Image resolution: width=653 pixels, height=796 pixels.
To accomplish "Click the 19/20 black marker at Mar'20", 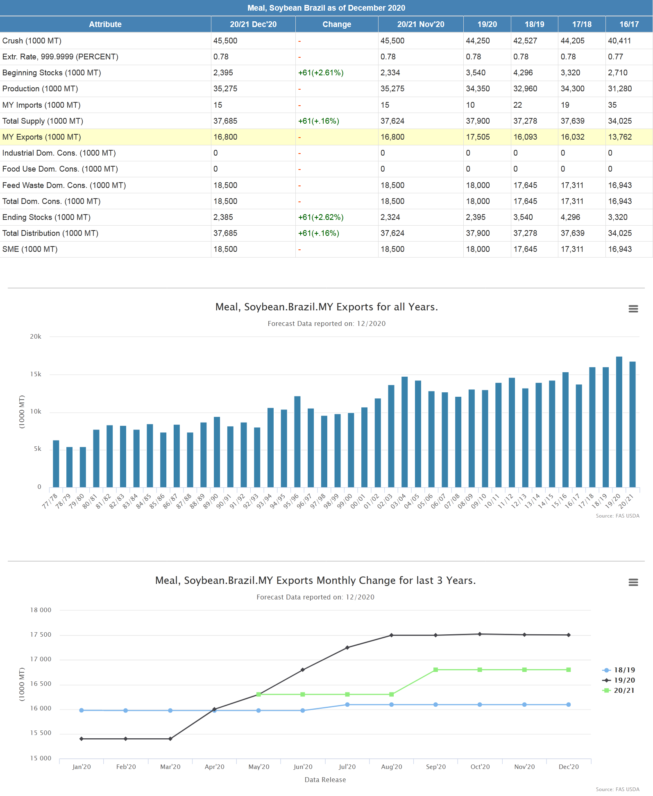I will (x=170, y=739).
